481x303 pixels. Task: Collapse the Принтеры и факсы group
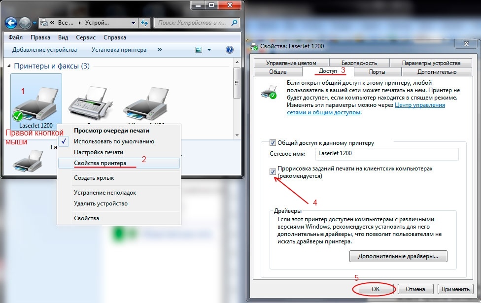coord(9,66)
